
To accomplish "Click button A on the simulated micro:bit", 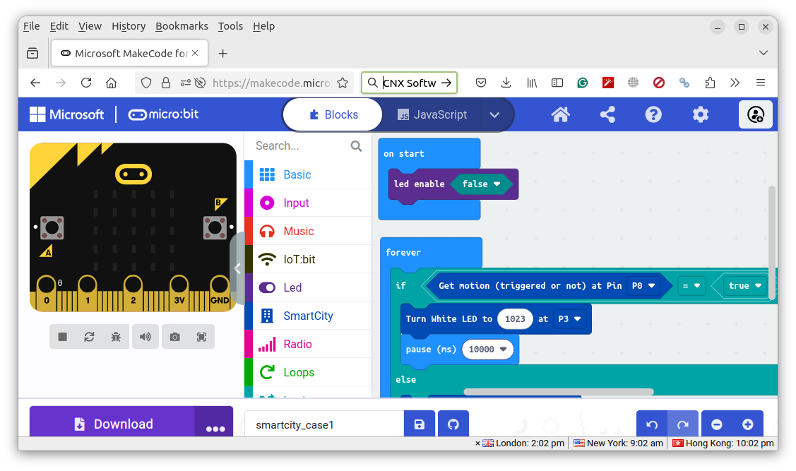I will click(52, 228).
